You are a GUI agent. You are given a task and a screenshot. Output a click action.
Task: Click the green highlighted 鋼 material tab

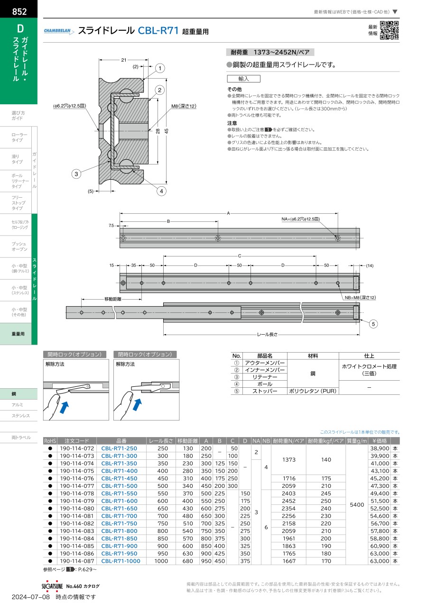pyautogui.click(x=19, y=393)
